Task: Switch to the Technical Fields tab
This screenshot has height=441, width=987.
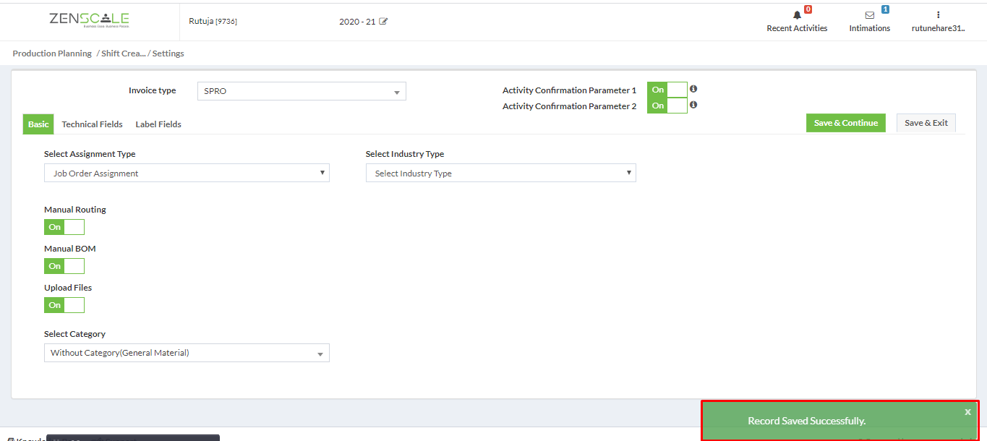Action: [92, 124]
